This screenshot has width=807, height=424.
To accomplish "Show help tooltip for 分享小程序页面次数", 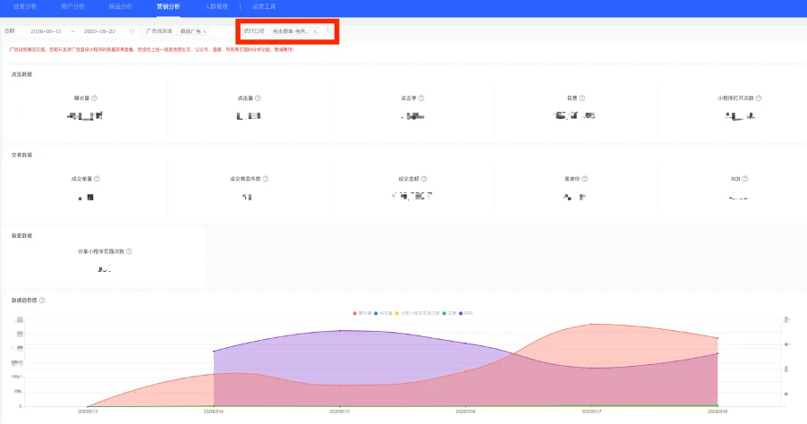I will (x=129, y=251).
